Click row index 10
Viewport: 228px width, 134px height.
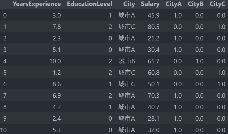[3, 130]
